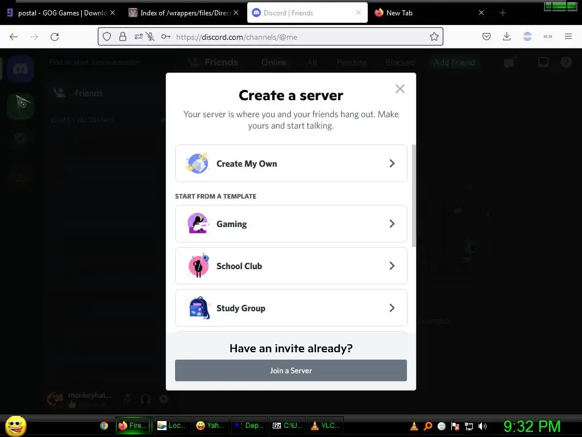
Task: Switch to the Dep... taskbar window
Action: 249,426
